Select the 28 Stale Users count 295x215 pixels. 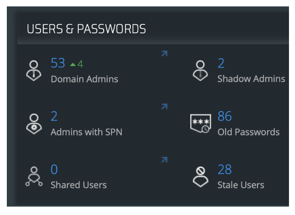point(225,170)
